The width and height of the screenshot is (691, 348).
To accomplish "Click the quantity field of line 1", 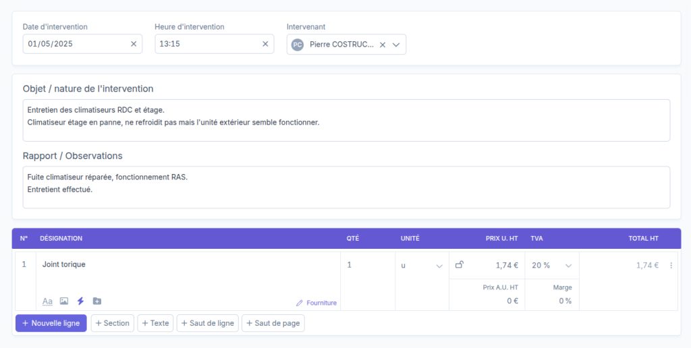I will [x=367, y=265].
